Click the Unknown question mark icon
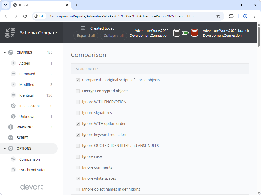The image size is (261, 195). point(13,116)
